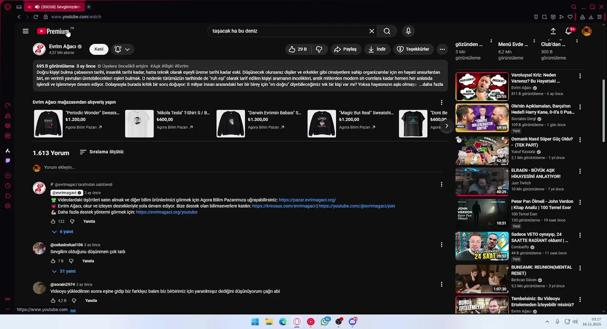
Task: Dislike the pinned @evrimagaci comment
Action: (x=72, y=222)
